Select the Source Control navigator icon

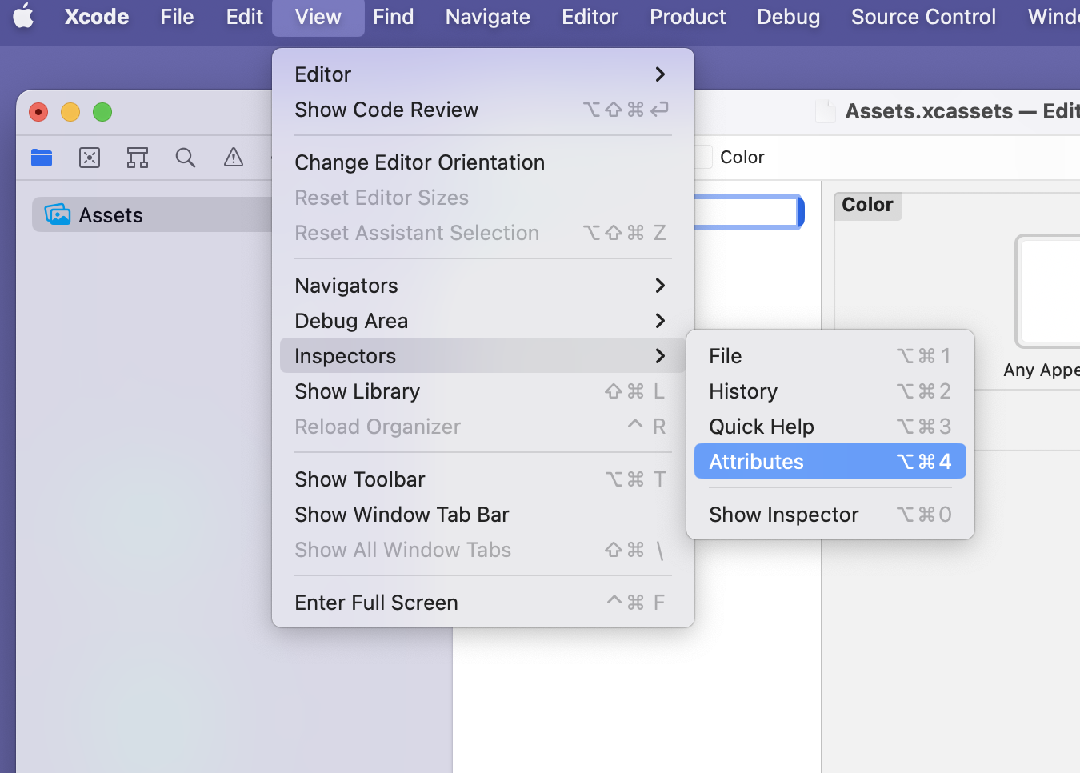(90, 158)
